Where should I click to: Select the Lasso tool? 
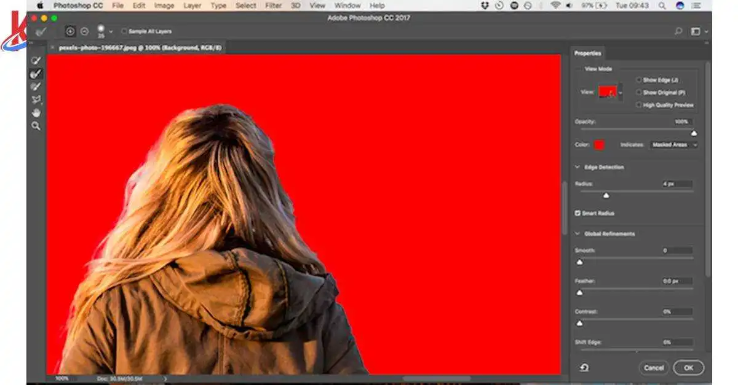click(x=36, y=99)
